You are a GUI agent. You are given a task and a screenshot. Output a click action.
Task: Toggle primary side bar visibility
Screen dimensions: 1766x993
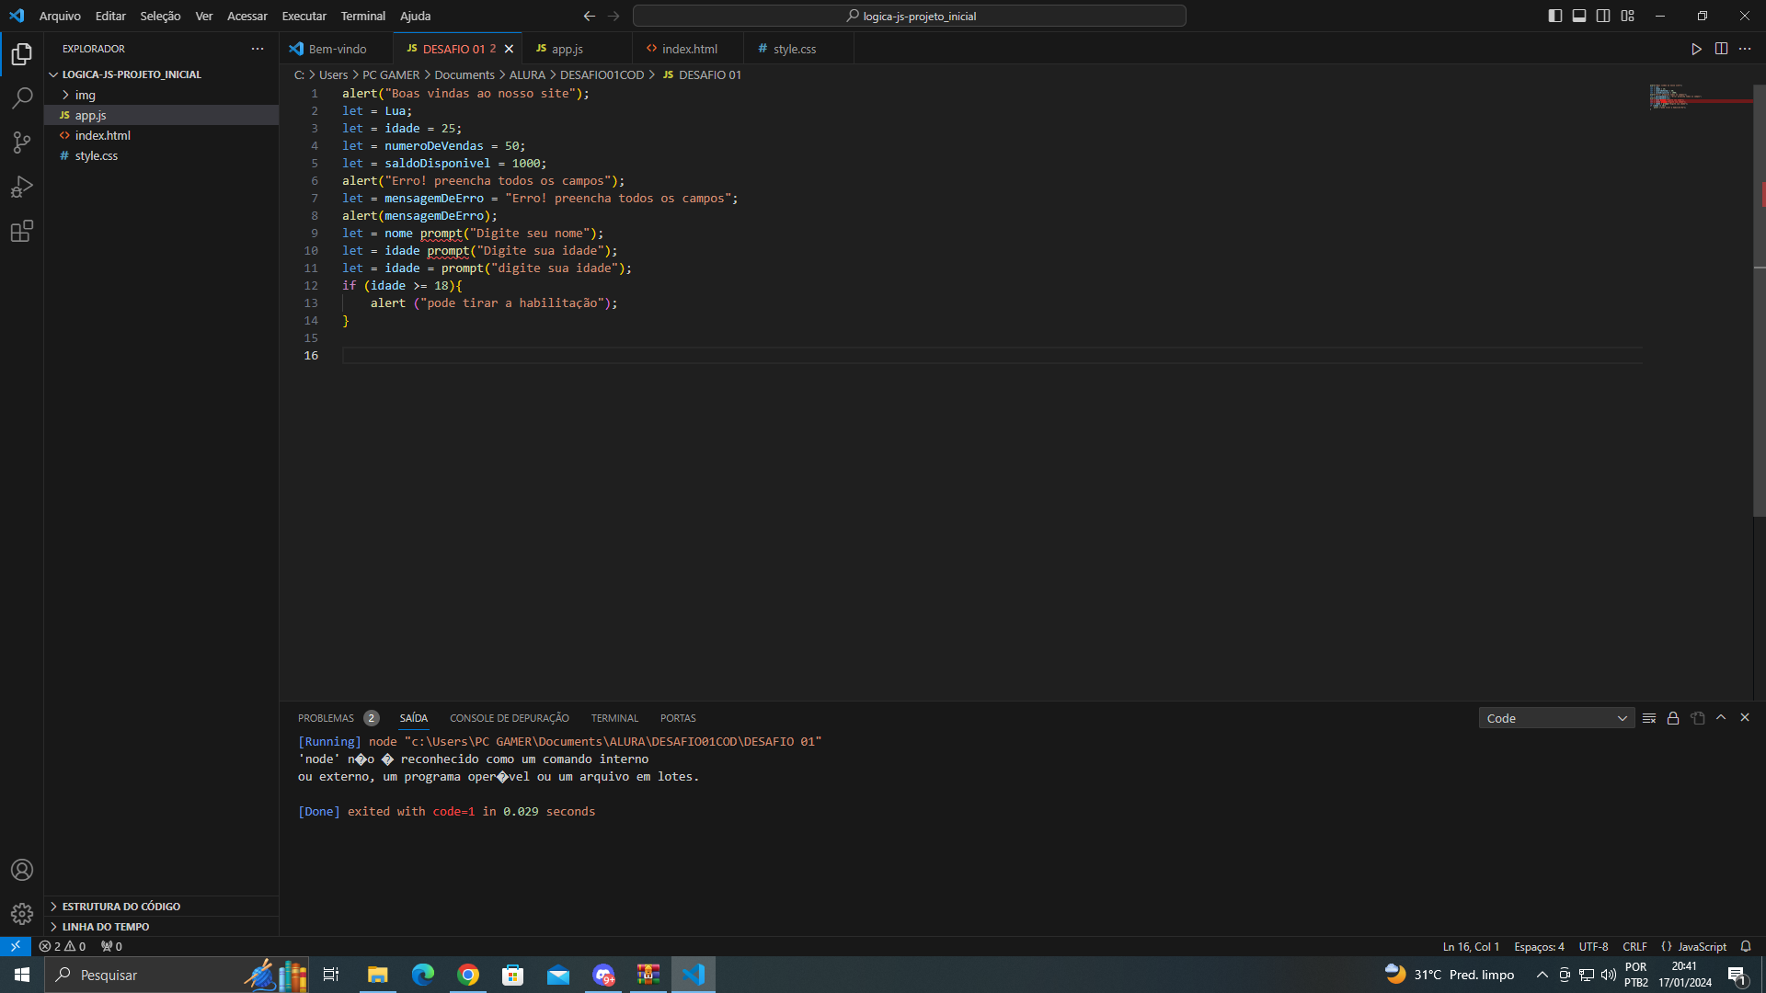(x=1555, y=16)
